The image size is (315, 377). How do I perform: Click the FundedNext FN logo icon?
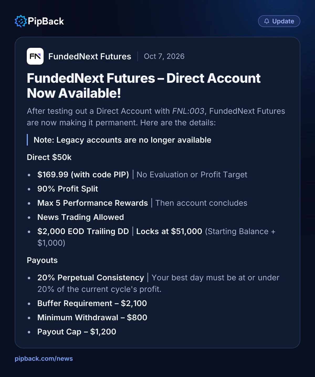[x=35, y=56]
